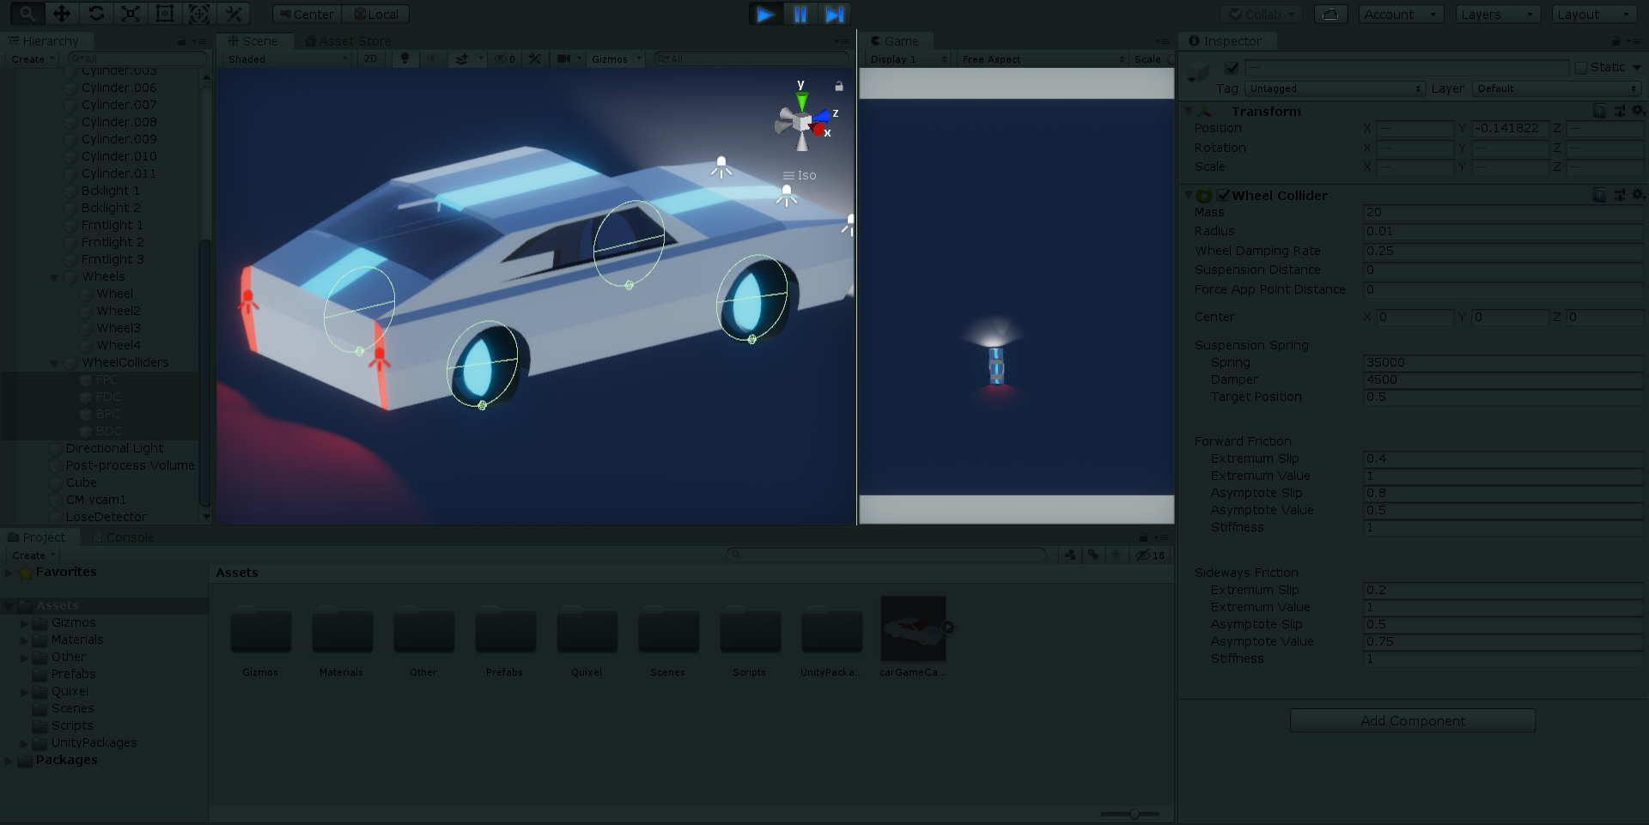
Task: Collapse the WheelColliders group in Hierarchy
Action: tap(54, 363)
